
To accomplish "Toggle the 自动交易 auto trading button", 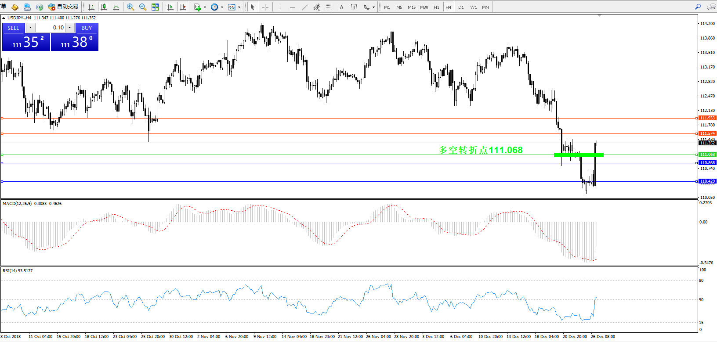I will [63, 7].
